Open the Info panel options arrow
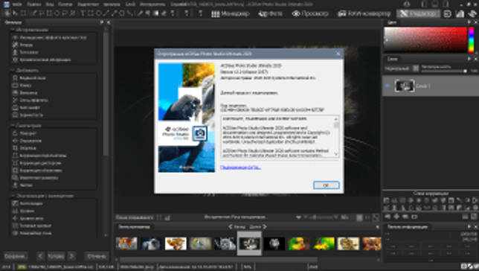This screenshot has width=479, height=271. (x=469, y=226)
